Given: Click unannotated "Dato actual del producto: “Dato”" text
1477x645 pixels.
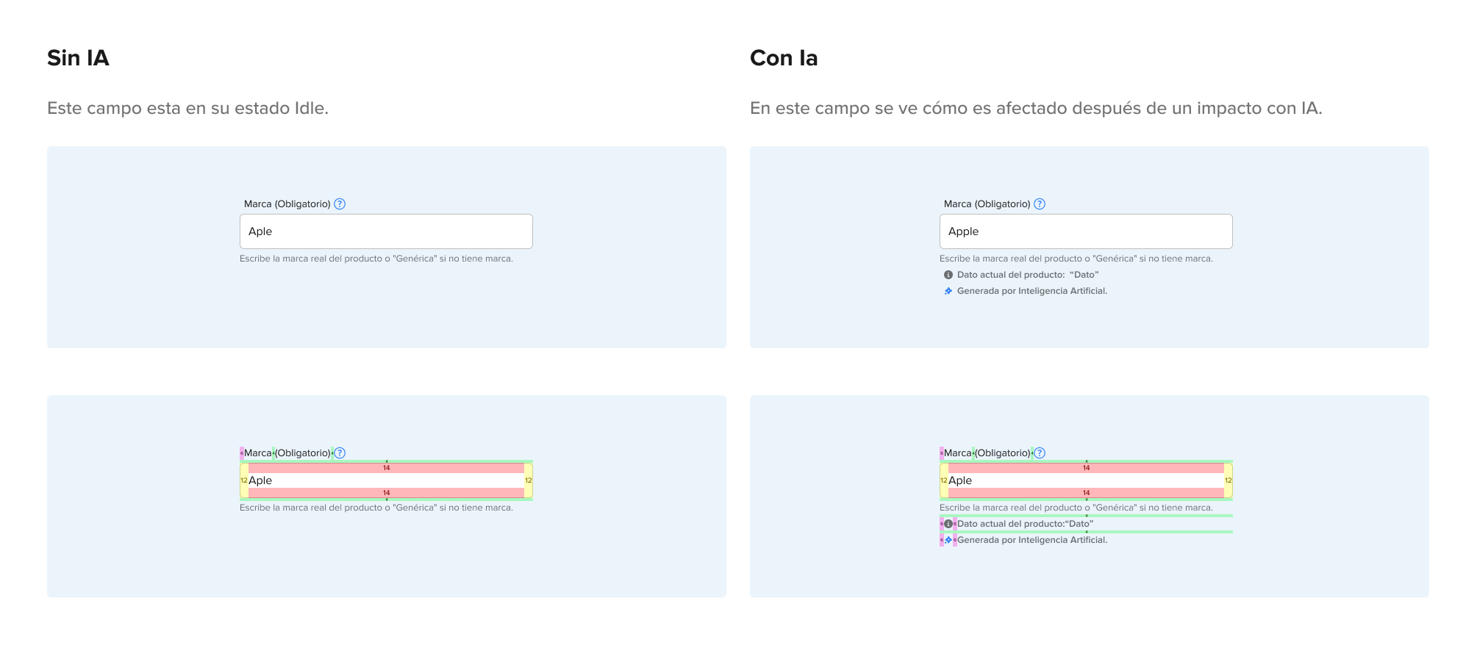Looking at the screenshot, I should (1027, 275).
